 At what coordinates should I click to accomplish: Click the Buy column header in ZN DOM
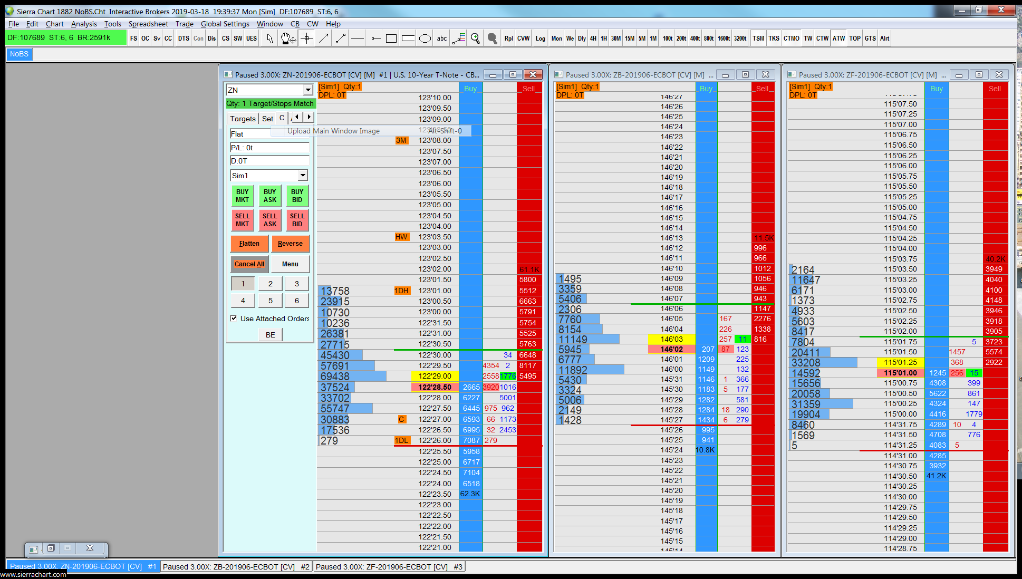470,89
